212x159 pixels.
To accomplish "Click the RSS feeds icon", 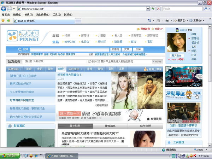I will (x=158, y=20).
